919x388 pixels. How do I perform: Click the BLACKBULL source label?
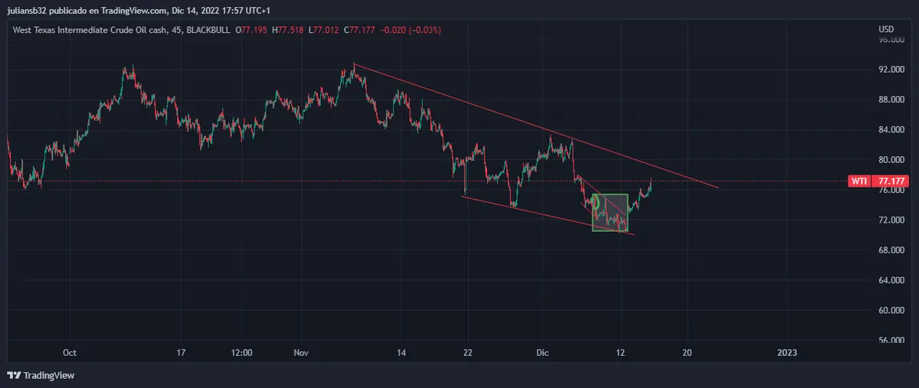click(x=208, y=30)
